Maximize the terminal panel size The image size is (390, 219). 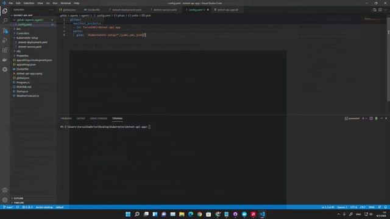coord(381,119)
